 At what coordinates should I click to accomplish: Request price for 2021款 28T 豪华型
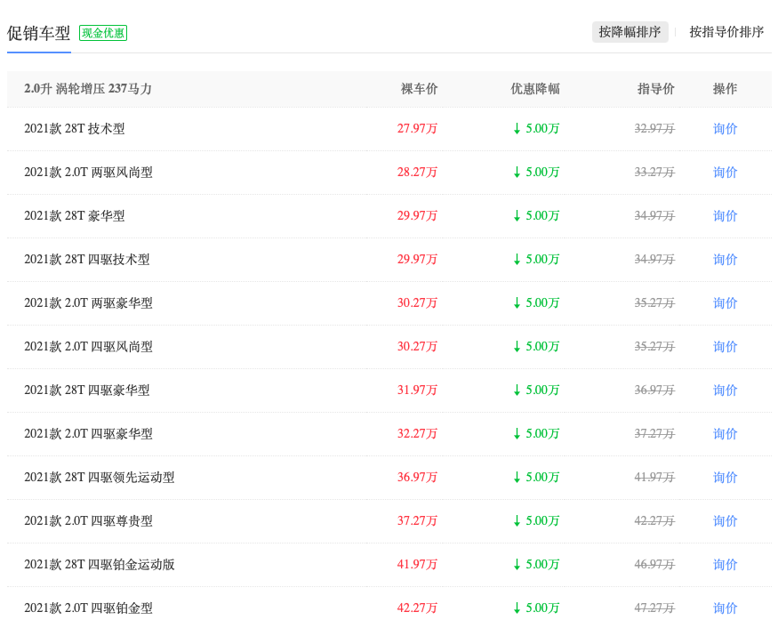click(x=725, y=216)
